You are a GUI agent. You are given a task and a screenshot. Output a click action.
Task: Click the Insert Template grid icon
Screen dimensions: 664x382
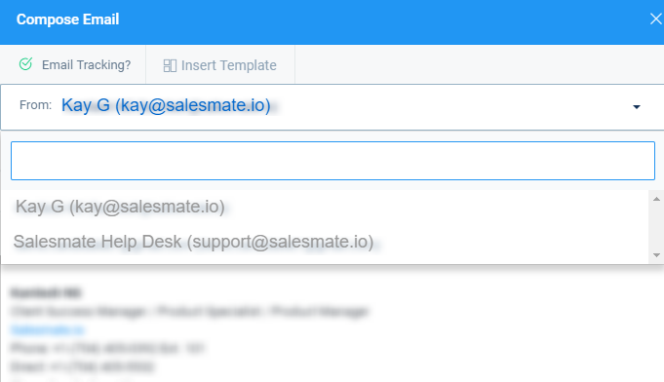coord(170,65)
